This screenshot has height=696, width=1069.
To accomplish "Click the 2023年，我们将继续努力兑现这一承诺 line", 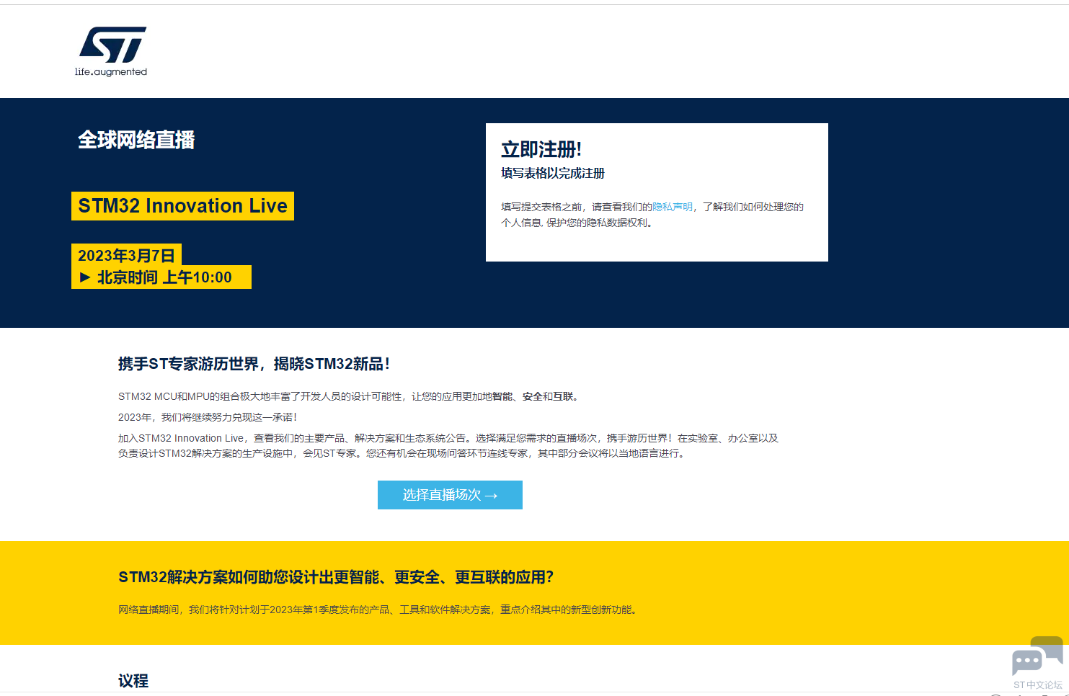I will point(208,417).
